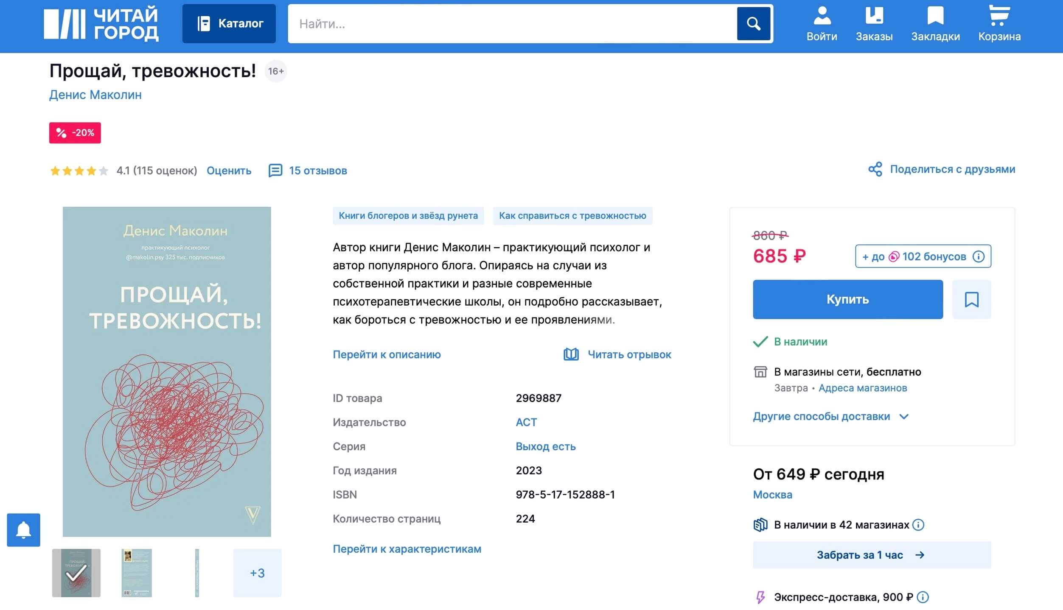Screen dimensions: 1063x610
Task: Click Перейти к описанию
Action: (x=387, y=354)
